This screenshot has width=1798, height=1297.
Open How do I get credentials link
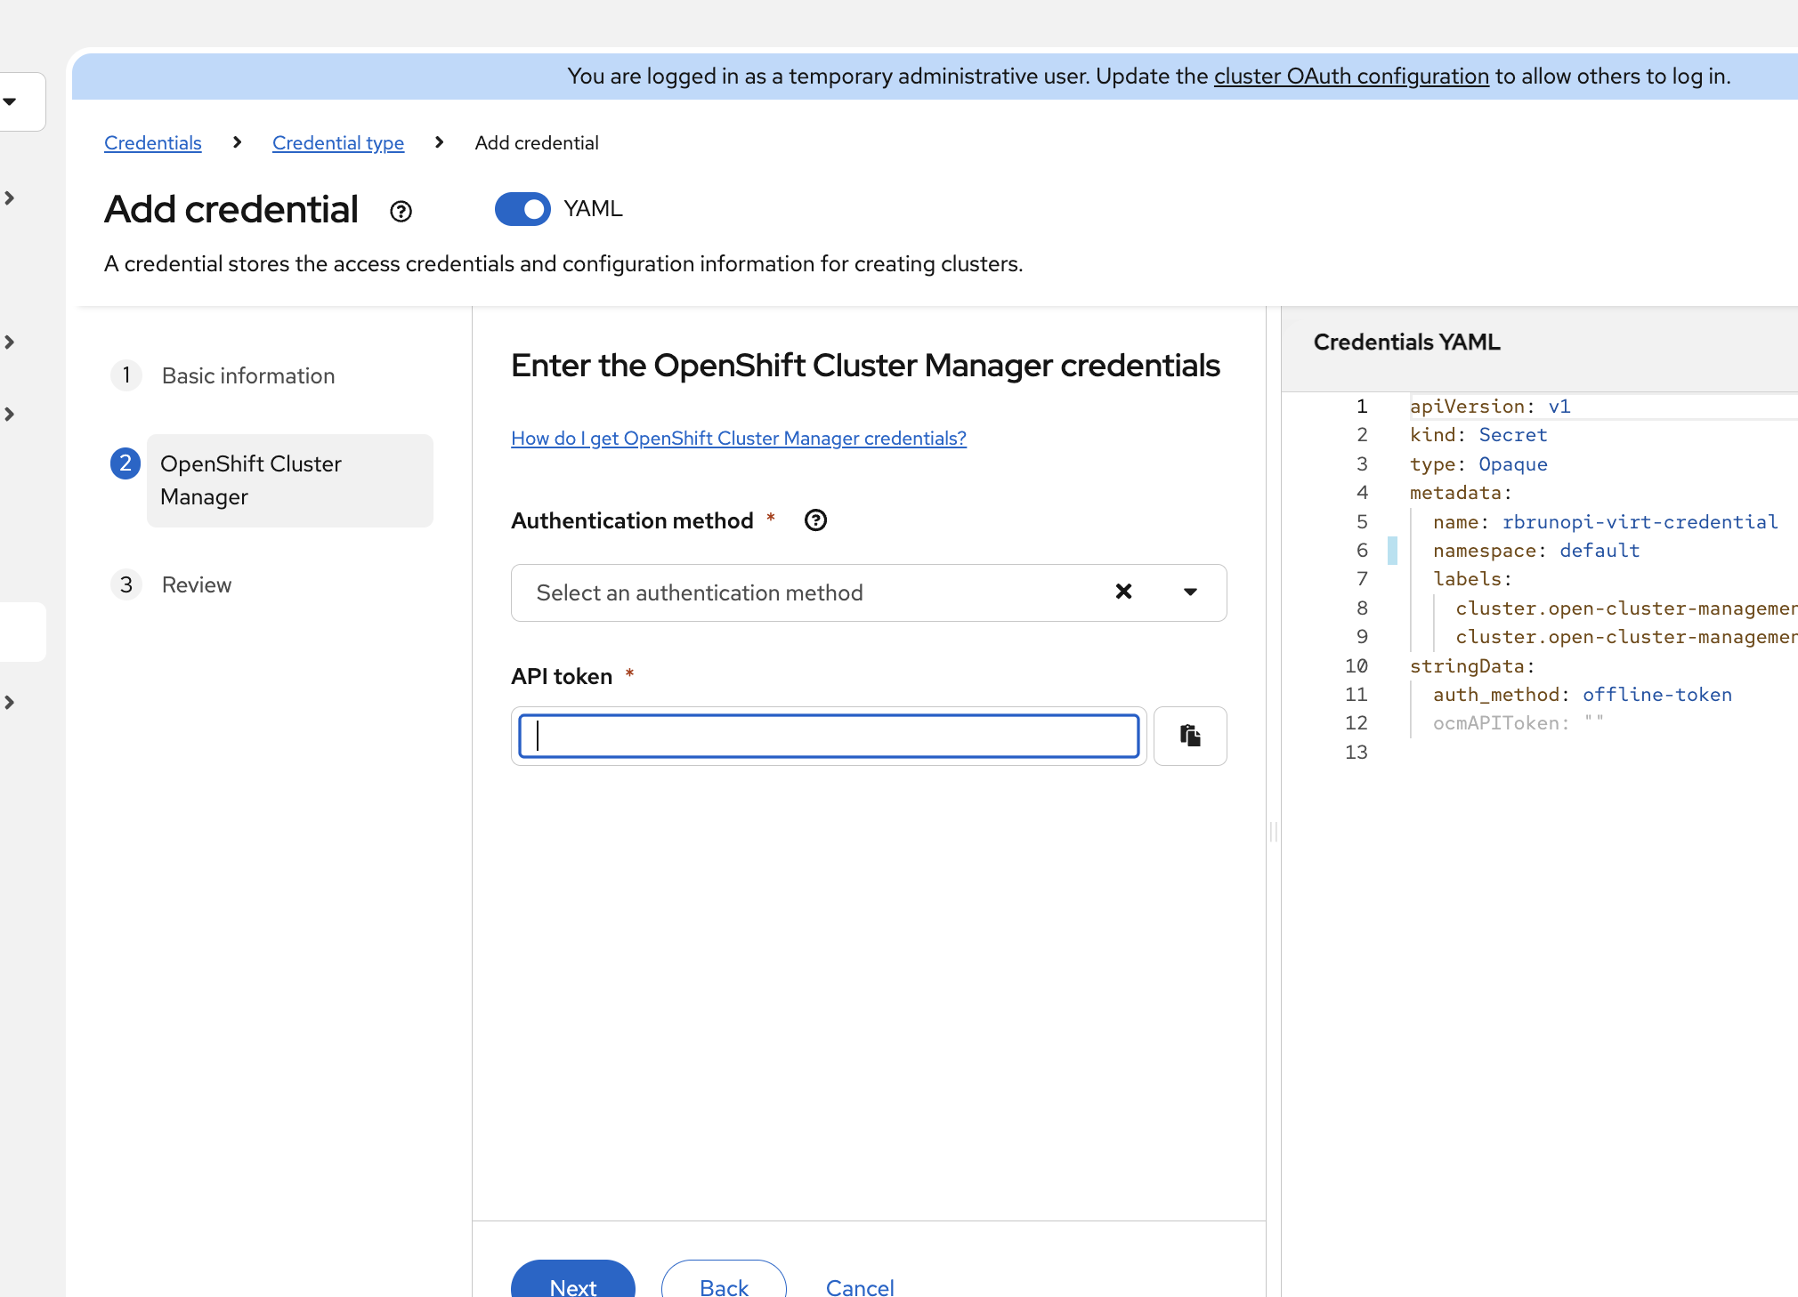[x=738, y=438]
